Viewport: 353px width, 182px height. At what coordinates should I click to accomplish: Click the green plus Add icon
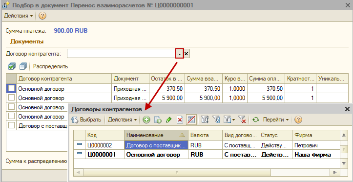coord(146,120)
